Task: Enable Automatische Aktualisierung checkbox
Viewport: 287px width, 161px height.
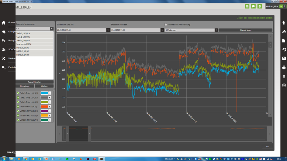Action: click(166, 25)
